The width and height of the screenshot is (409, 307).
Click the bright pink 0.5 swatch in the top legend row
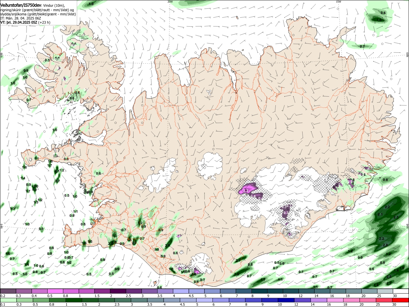tap(55, 291)
